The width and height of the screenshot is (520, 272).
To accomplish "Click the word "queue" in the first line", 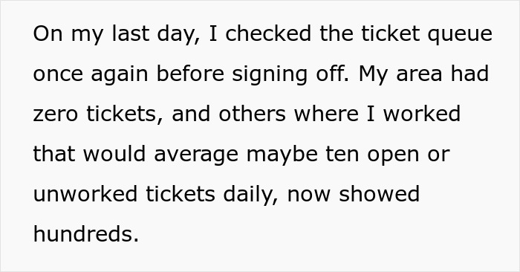I will [460, 34].
